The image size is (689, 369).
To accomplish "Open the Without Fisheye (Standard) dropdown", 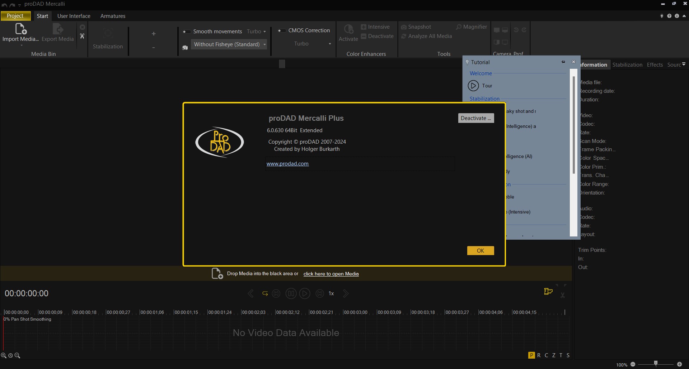I will (x=229, y=44).
